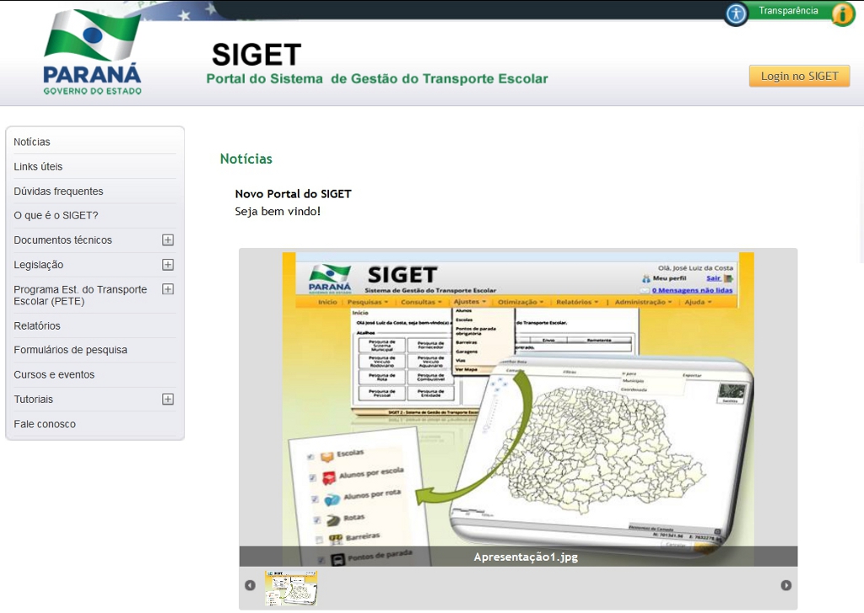
Task: Click the Tutoriais menu label
Action: coord(34,400)
